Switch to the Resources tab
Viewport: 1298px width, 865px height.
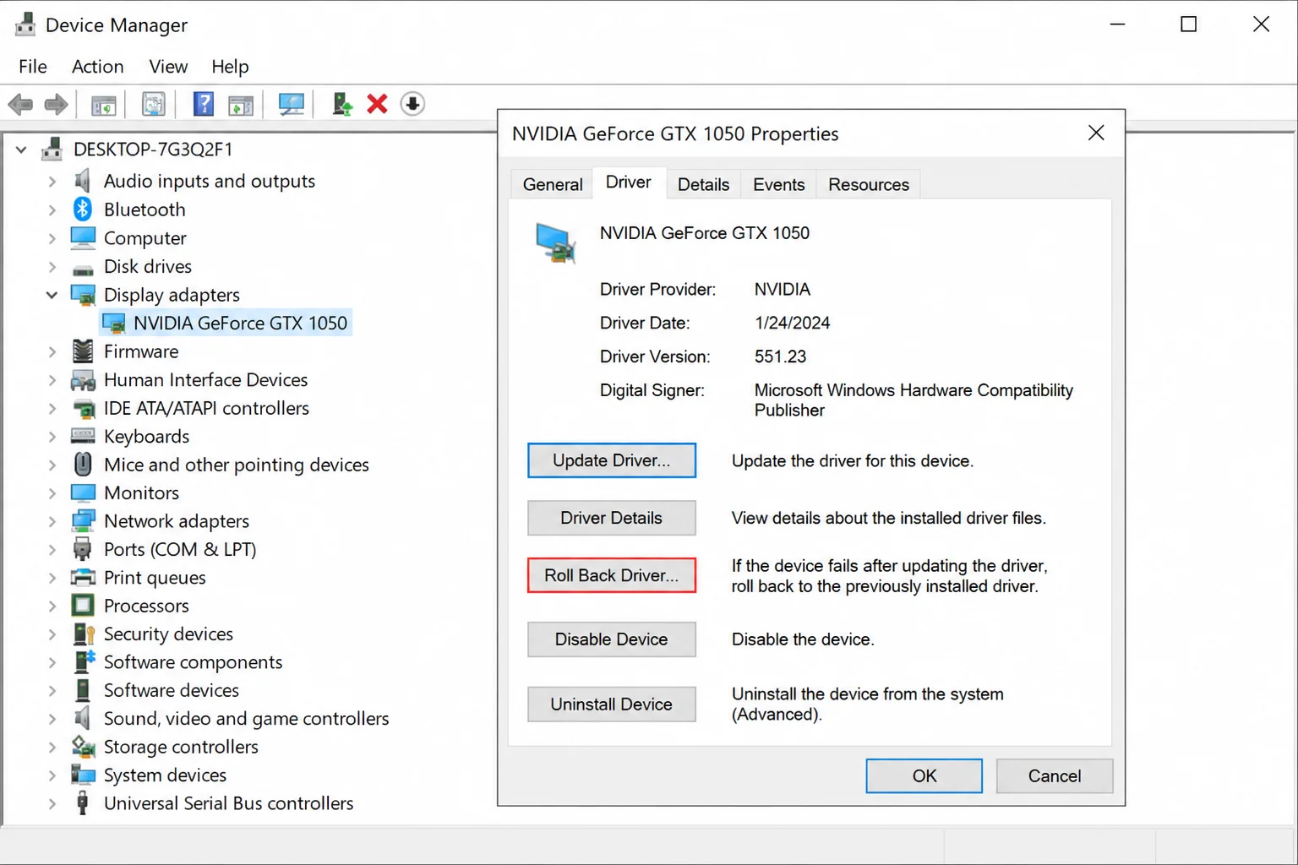click(868, 184)
